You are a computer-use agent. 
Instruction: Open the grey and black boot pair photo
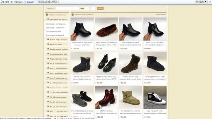[x=82, y=98]
